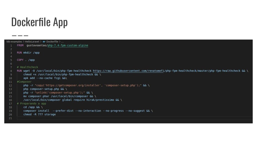Click the gustavoantao username text
257x144 pixels.
pyautogui.click(x=36, y=45)
